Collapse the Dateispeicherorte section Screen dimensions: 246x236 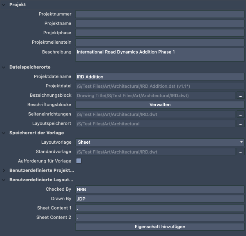4,67
